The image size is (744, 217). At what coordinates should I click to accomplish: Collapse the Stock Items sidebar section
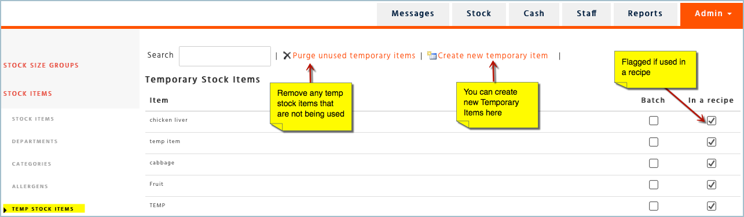point(28,93)
